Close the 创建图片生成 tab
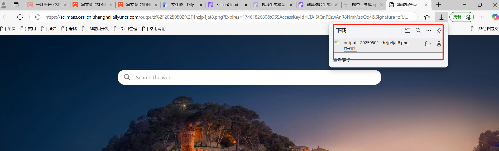The width and height of the screenshot is (499, 151). (336, 5)
